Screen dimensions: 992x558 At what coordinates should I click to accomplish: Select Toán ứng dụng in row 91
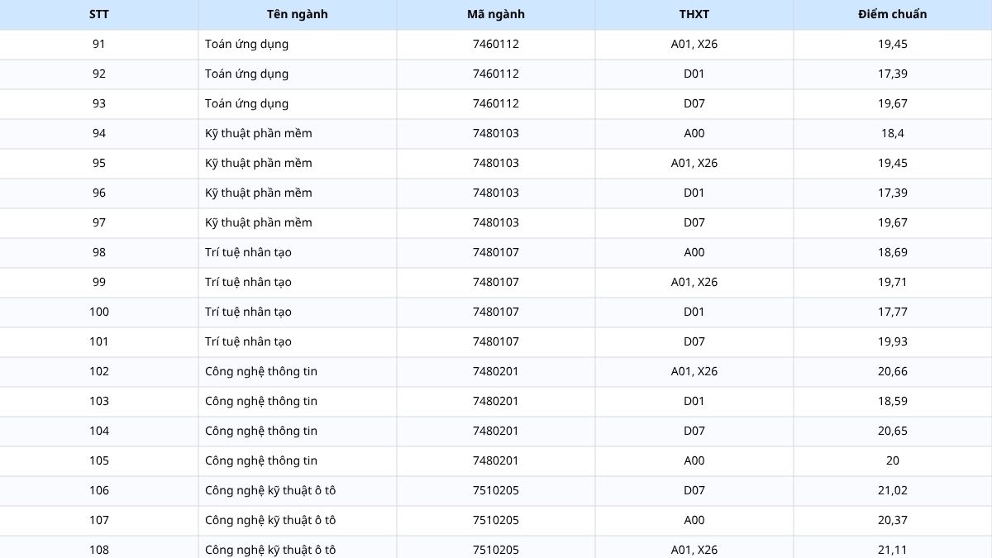(247, 44)
